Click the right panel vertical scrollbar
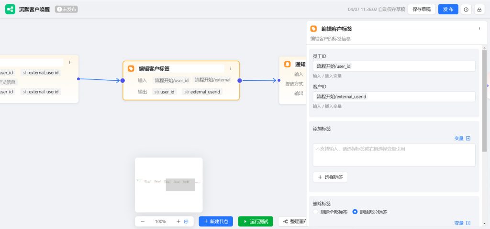 click(x=484, y=101)
